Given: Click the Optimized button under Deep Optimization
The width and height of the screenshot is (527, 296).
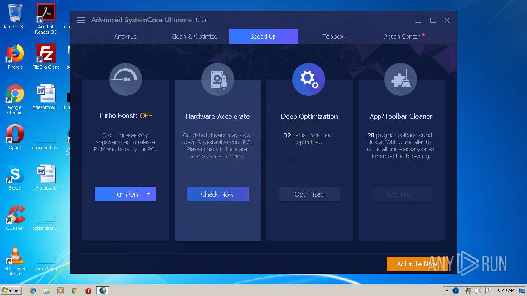Looking at the screenshot, I should click(x=310, y=194).
